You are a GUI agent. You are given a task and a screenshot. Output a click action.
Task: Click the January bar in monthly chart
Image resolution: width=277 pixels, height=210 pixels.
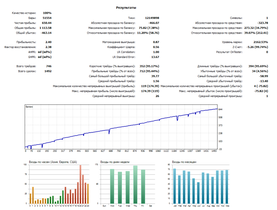tap(174, 186)
